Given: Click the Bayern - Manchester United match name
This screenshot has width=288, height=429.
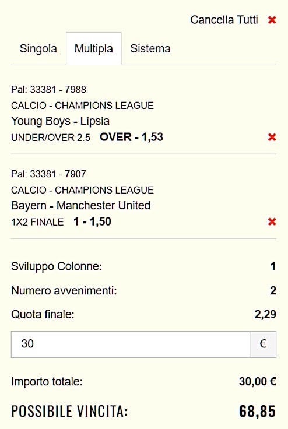Looking at the screenshot, I should tap(81, 206).
